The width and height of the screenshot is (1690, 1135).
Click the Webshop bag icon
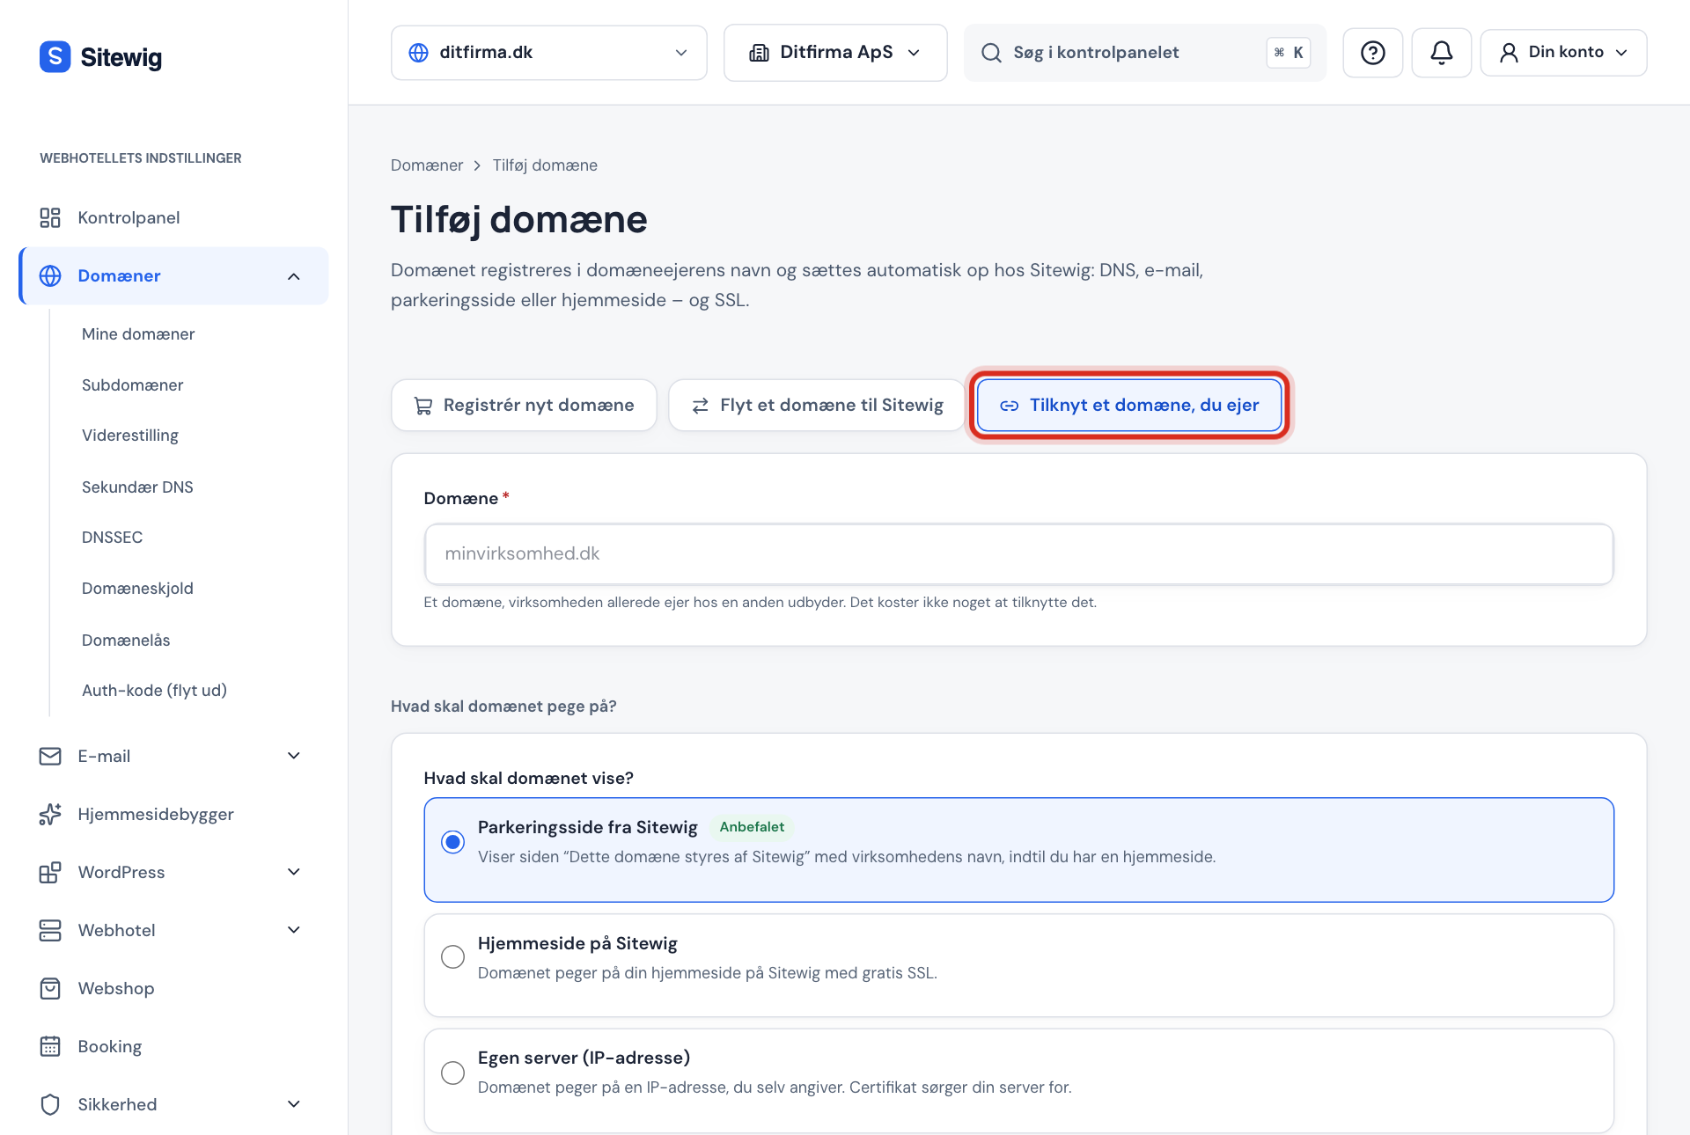[x=50, y=988]
